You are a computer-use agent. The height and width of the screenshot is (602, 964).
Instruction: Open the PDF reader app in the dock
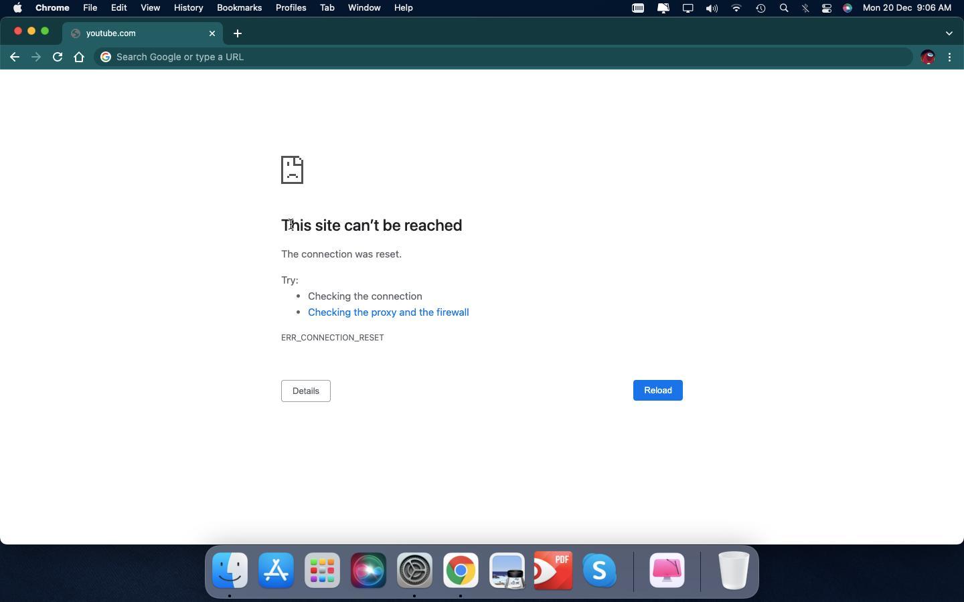coord(553,571)
